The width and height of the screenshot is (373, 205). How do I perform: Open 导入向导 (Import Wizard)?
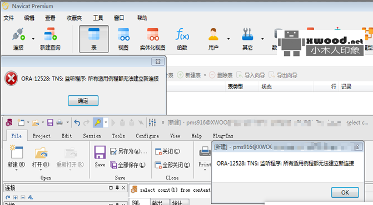[251, 75]
